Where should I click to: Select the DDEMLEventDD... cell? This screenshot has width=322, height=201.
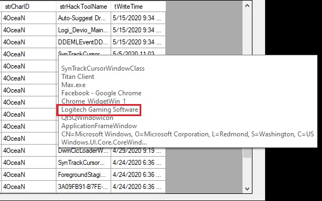point(84,42)
